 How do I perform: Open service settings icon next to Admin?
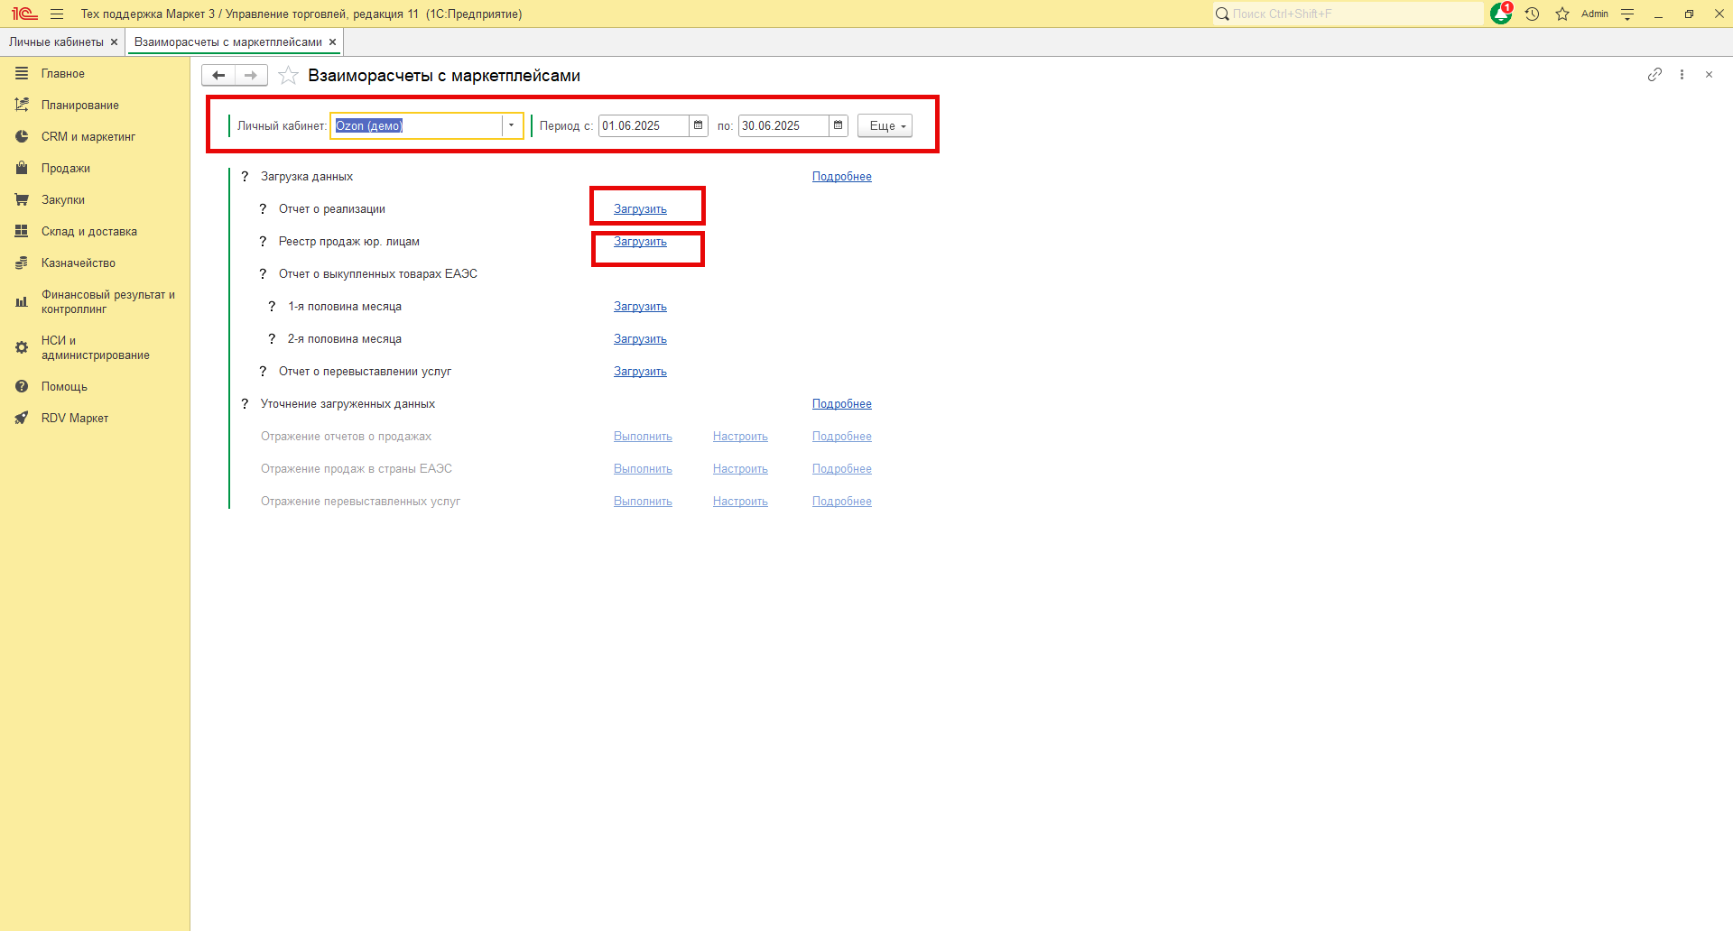click(1627, 14)
